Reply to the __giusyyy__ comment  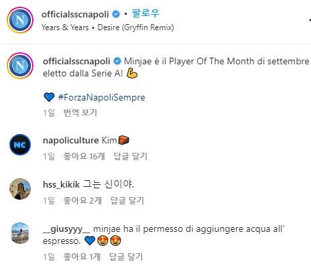point(126,257)
